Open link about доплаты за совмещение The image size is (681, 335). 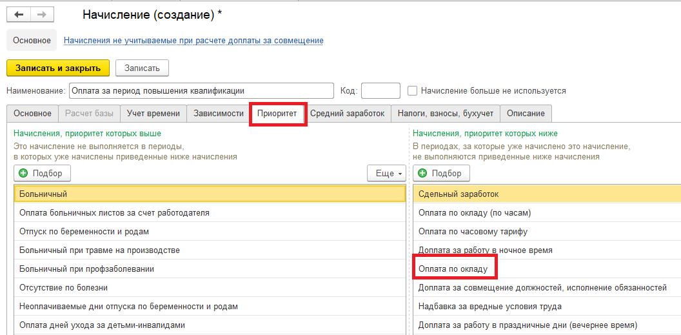tap(193, 41)
